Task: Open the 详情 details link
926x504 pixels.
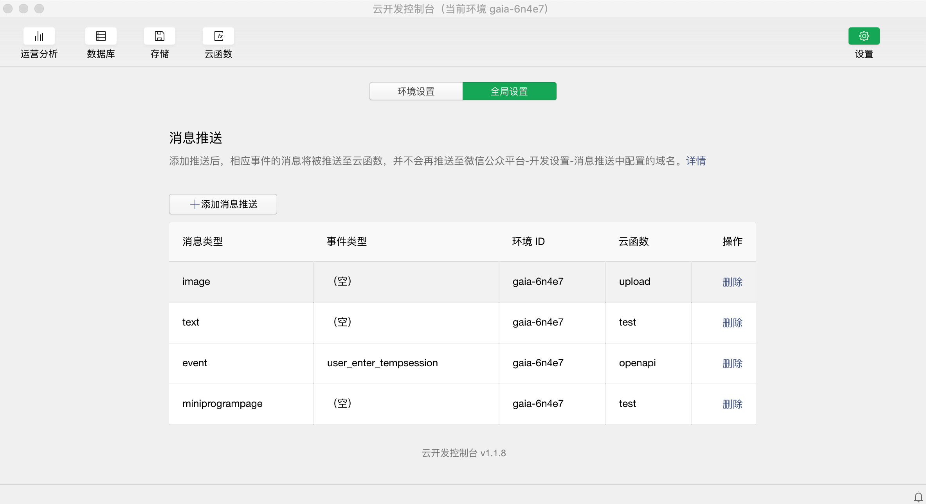Action: 696,161
